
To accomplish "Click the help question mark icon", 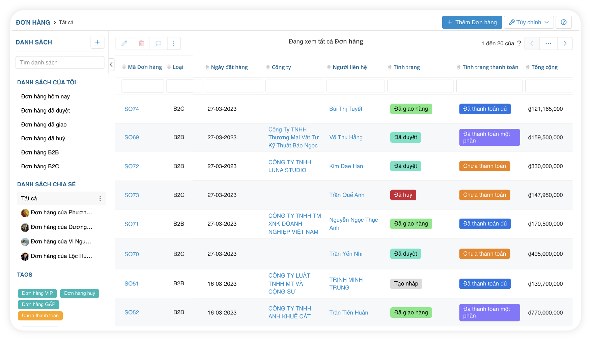I will [563, 22].
